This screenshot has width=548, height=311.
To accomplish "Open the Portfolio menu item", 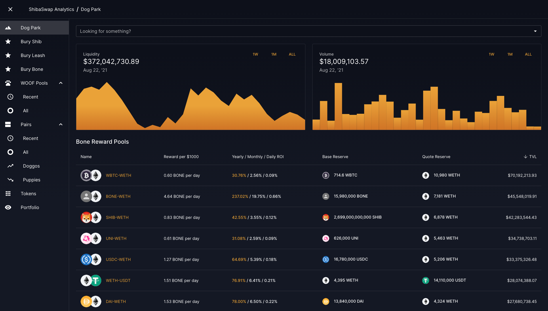I will coord(35,207).
